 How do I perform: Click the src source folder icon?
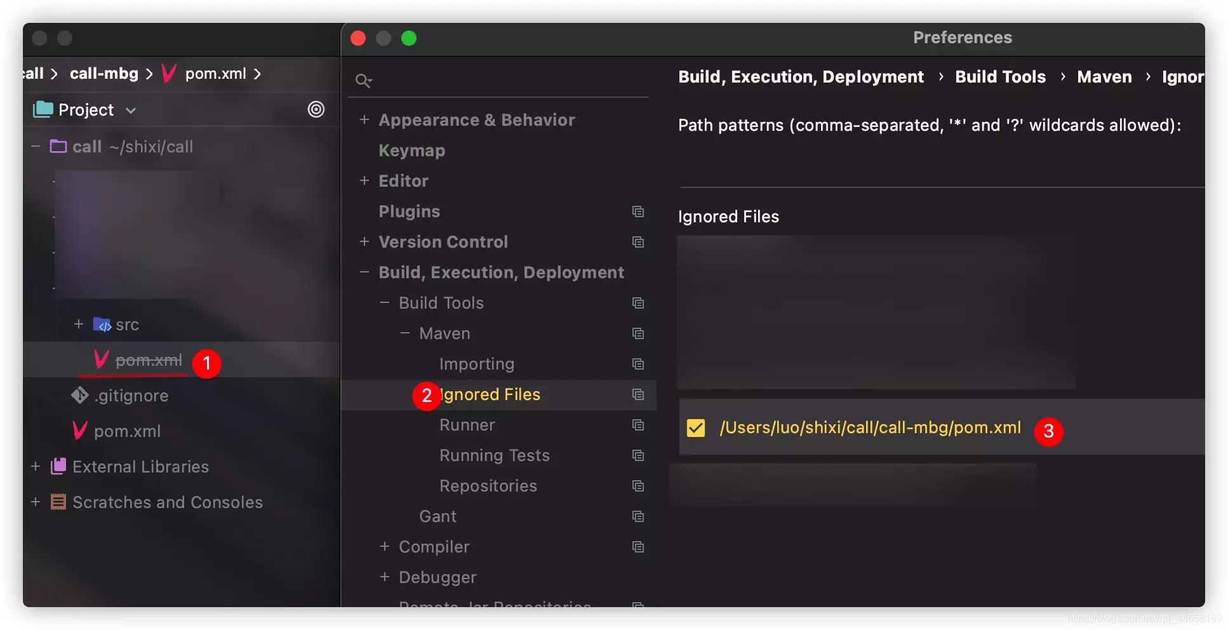click(x=102, y=325)
